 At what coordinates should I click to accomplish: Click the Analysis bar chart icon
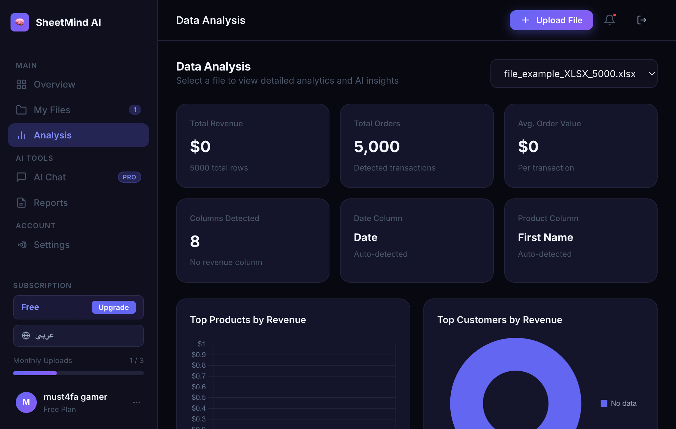[x=21, y=135]
